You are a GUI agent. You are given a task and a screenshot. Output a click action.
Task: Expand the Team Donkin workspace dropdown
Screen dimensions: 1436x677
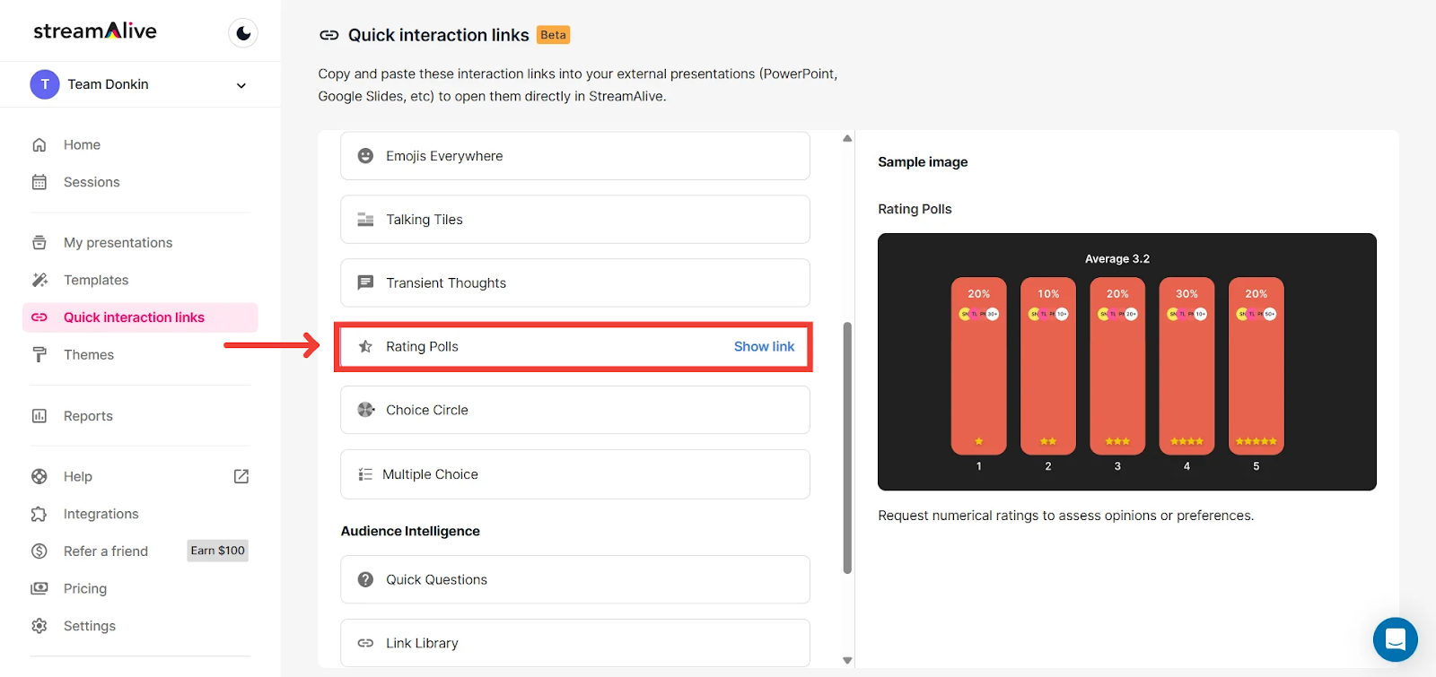click(x=241, y=85)
